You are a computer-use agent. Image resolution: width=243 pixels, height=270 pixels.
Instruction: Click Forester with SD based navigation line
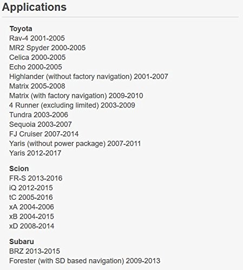[x=85, y=261]
